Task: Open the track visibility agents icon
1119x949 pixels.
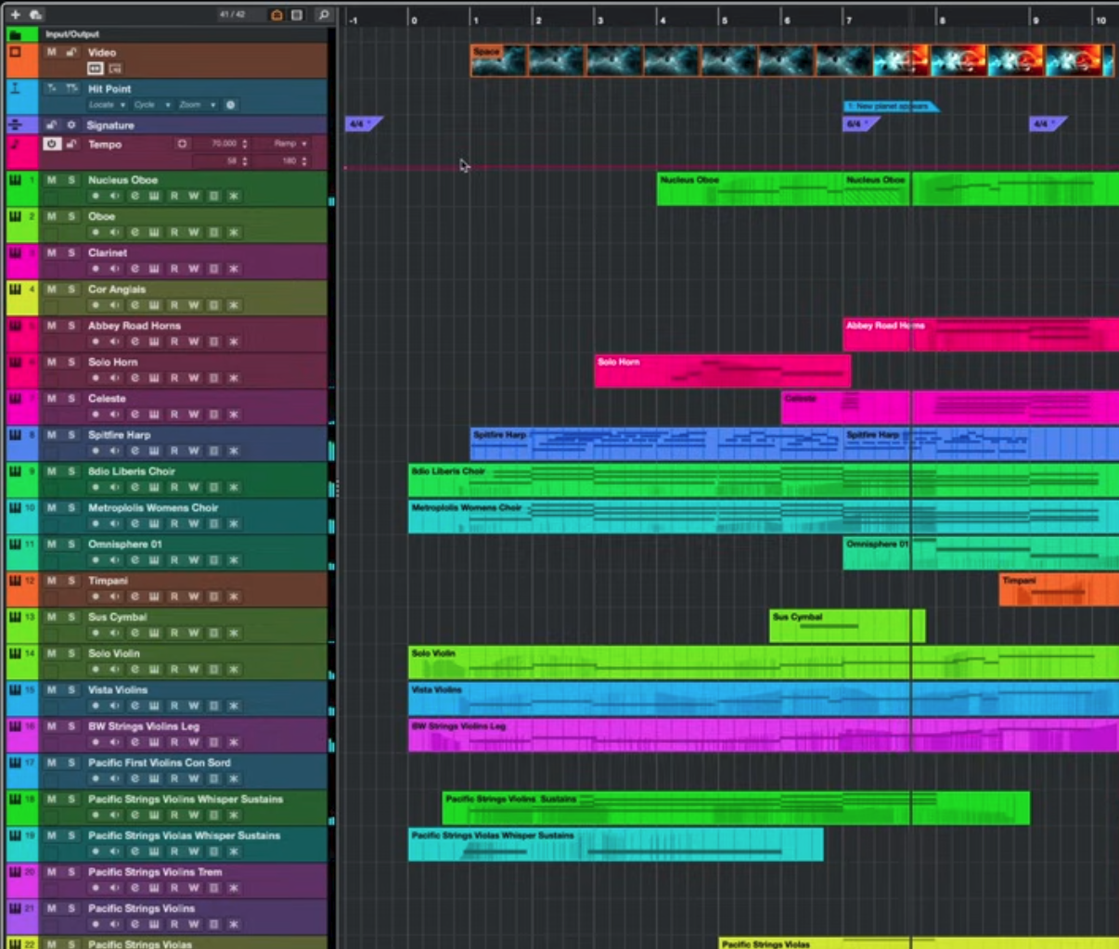Action: point(277,15)
